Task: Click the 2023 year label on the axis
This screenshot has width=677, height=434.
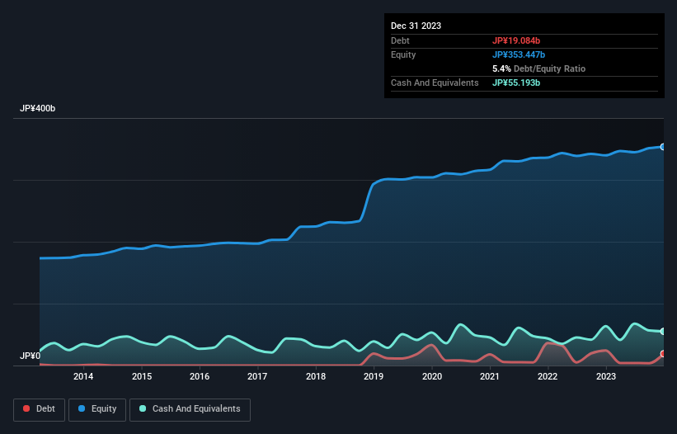Action: point(606,377)
